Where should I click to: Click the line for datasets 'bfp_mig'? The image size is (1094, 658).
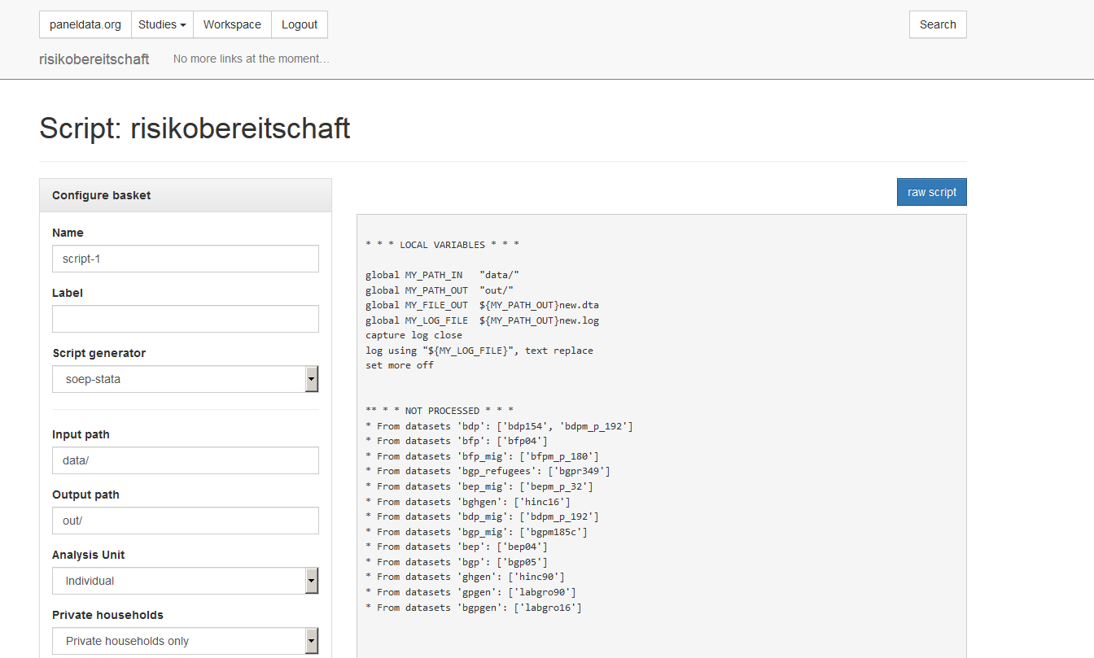tap(482, 456)
